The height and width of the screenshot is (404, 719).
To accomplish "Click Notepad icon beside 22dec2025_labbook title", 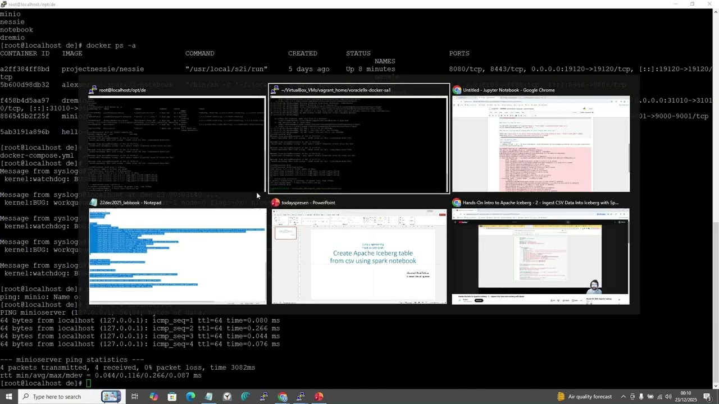I will (94, 203).
